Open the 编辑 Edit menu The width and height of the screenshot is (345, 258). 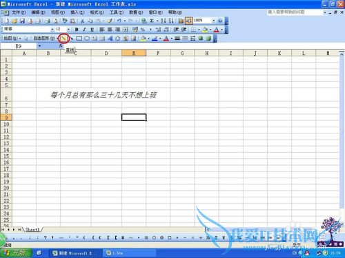(x=38, y=12)
